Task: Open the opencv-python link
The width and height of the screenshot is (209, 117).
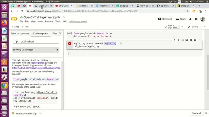Action: click(x=38, y=63)
